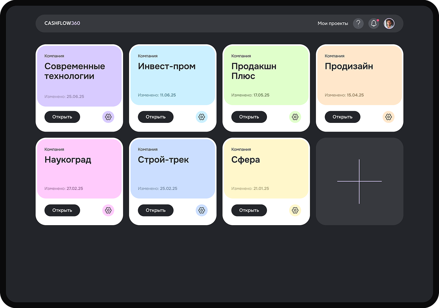
Task: Open settings for the Сфера project
Action: click(295, 210)
